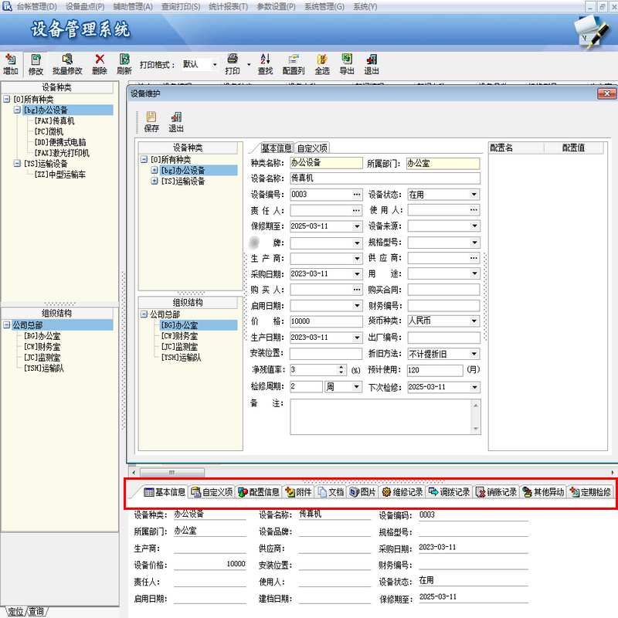Click the 净残值率 spinner arrows
This screenshot has width=618, height=618.
coord(341,370)
